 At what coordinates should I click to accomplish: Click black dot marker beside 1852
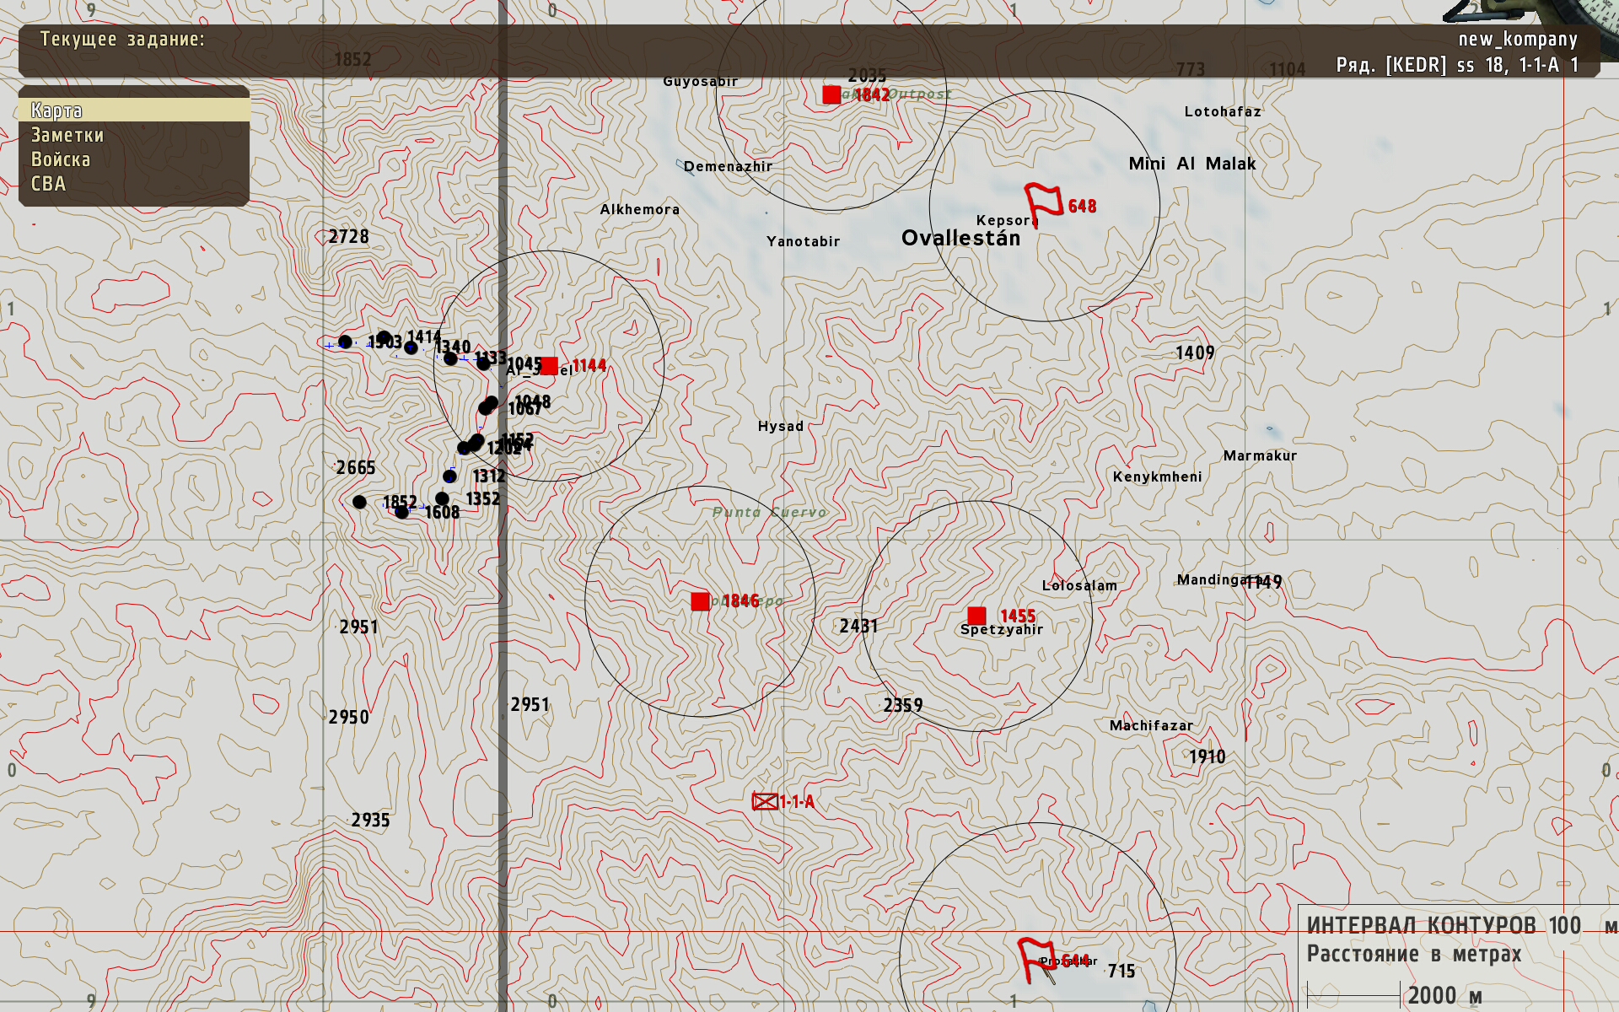click(x=359, y=502)
